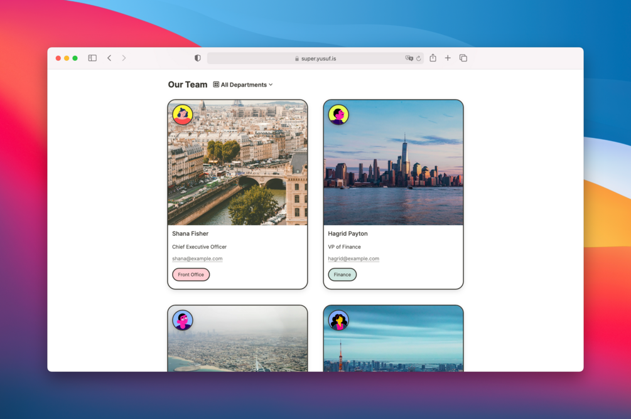The width and height of the screenshot is (631, 419).
Task: Open the Paris cityscape photo
Action: pyautogui.click(x=237, y=162)
